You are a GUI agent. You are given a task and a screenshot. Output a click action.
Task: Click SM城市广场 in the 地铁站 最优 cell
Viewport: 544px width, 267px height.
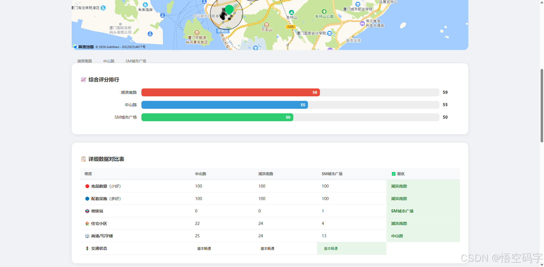[x=402, y=211]
